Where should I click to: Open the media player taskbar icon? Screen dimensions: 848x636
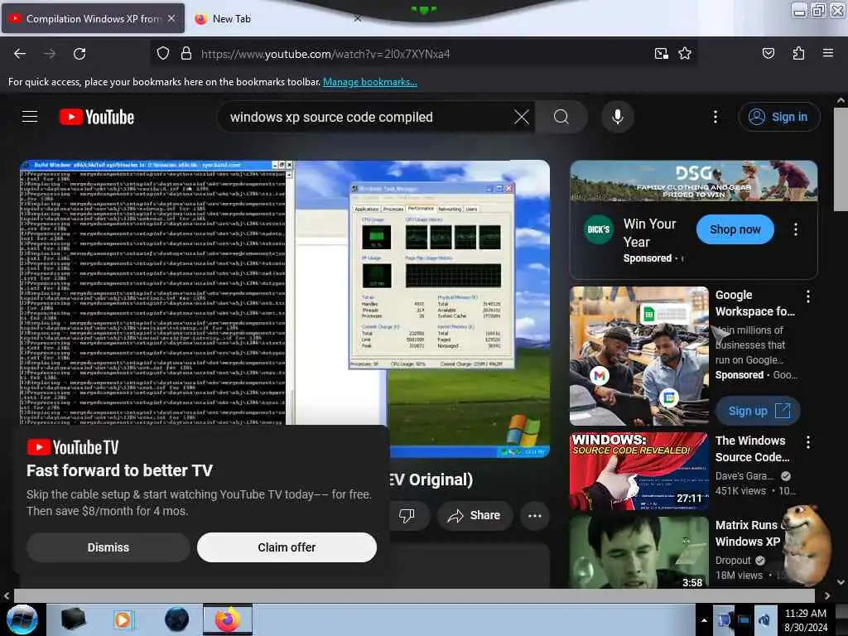tap(123, 619)
